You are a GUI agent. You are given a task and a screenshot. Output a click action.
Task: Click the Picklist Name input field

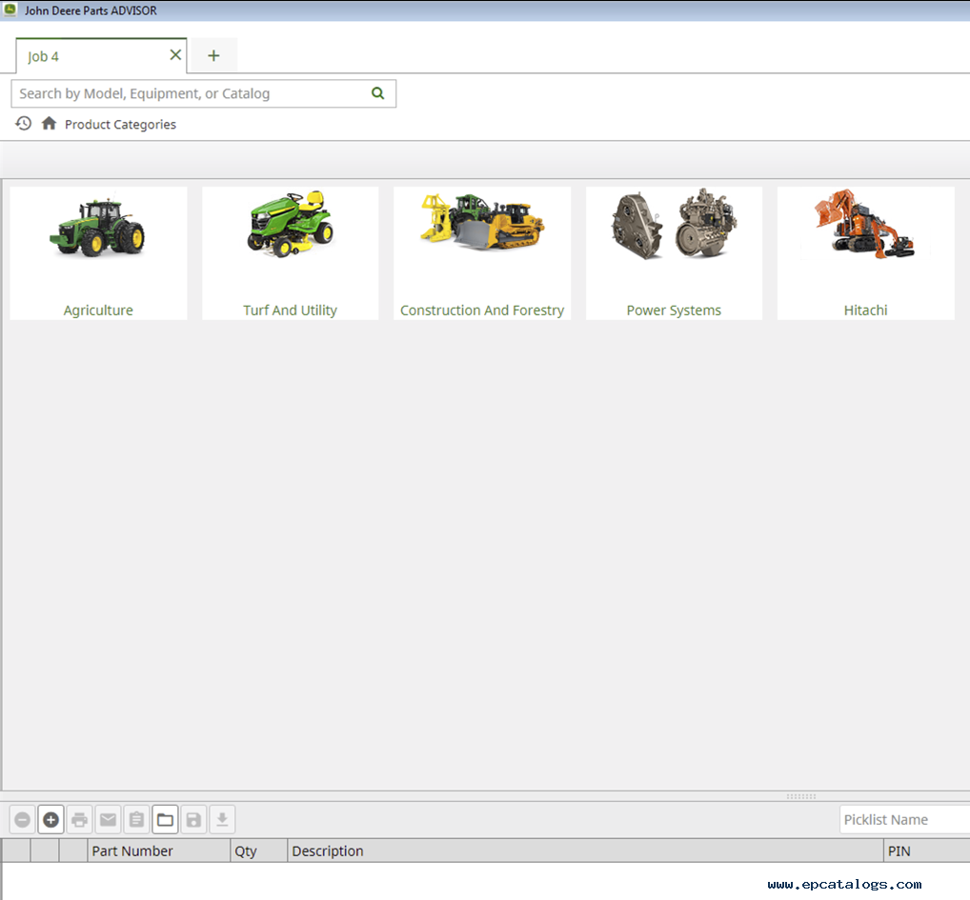click(903, 820)
